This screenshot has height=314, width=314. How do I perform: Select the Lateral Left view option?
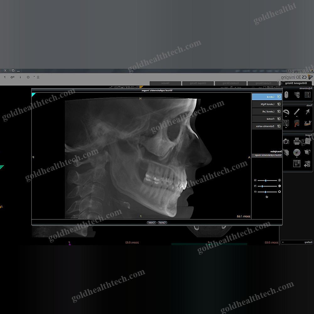(x=267, y=111)
